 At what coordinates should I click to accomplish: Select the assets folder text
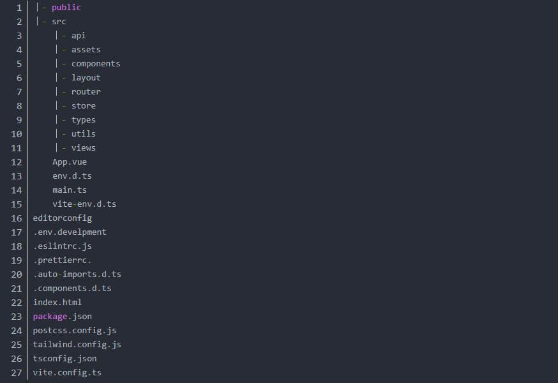pos(86,50)
